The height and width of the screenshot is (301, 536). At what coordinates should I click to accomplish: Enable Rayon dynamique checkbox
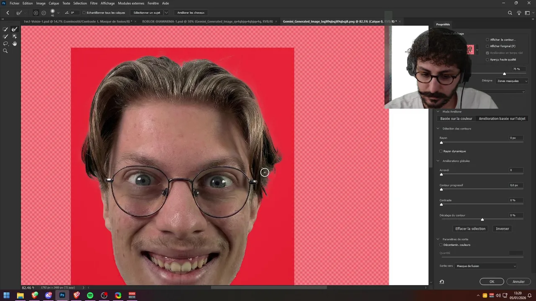(441, 151)
